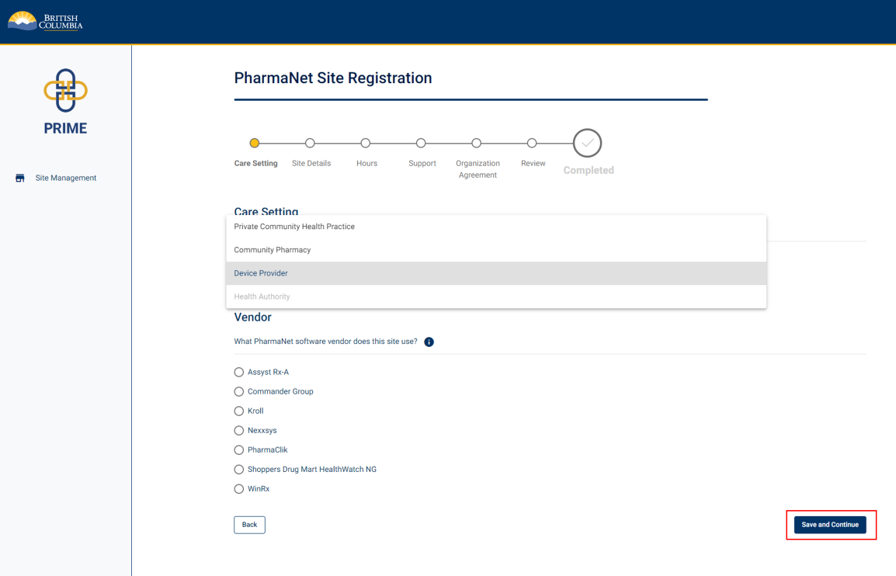Click the Completed step checkmark circle
The image size is (896, 576).
pyautogui.click(x=587, y=142)
